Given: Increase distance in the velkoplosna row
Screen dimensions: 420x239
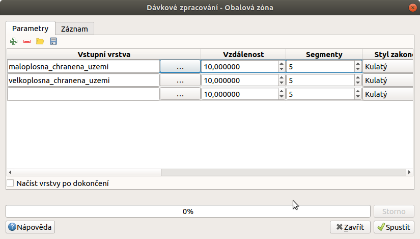Looking at the screenshot, I should 281,78.
